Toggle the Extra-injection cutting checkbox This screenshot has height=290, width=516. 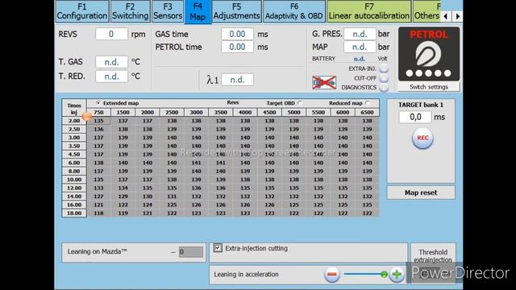pos(218,248)
